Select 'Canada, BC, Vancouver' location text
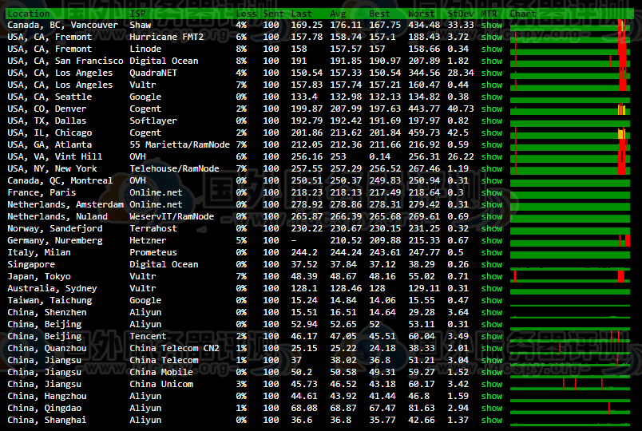The height and width of the screenshot is (431, 642). point(62,25)
